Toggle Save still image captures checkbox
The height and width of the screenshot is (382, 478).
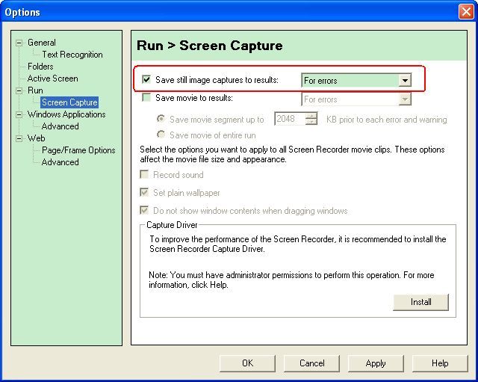point(146,80)
